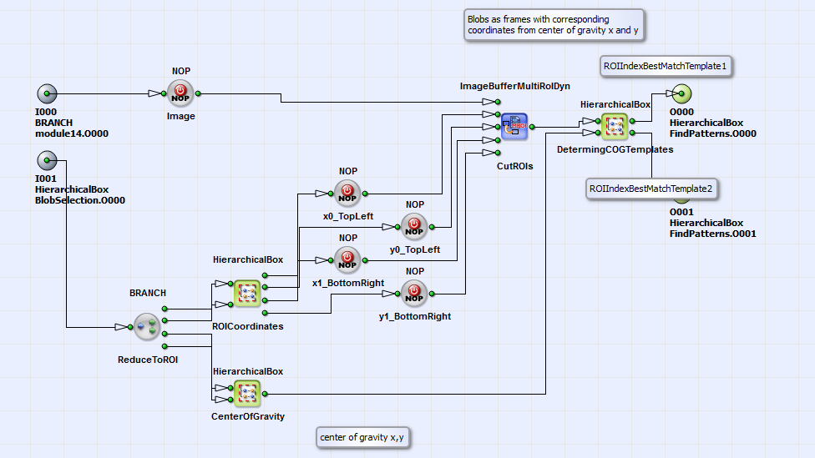Click the x0_TopLeft name label
The width and height of the screenshot is (815, 458).
coord(347,217)
